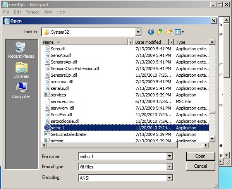Click the SetIEInstalledDate application icon
The width and height of the screenshot is (232, 189).
(47, 134)
